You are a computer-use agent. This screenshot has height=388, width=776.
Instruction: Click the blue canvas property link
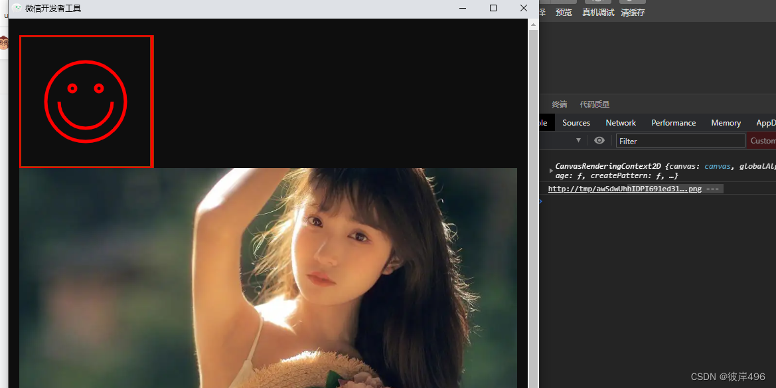coord(717,166)
